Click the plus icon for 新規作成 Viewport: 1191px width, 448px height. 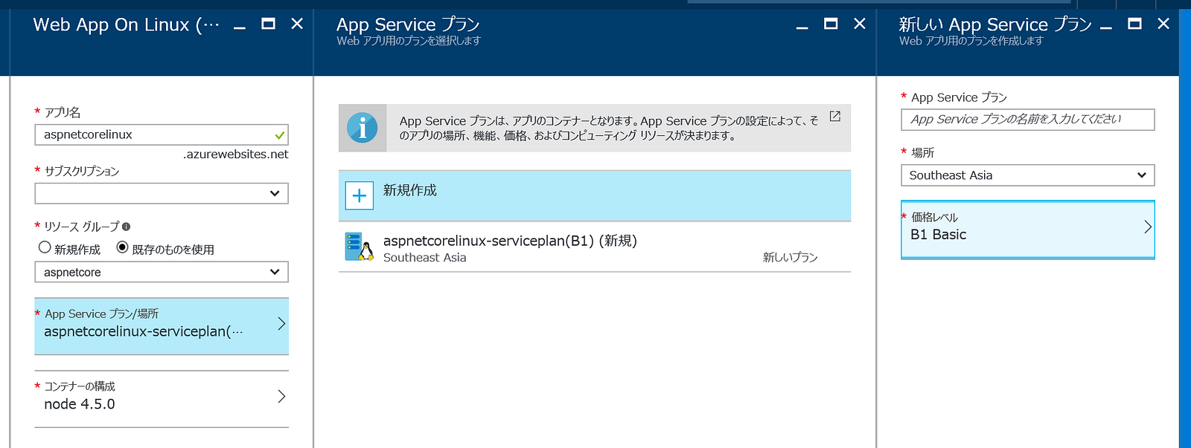click(x=360, y=196)
